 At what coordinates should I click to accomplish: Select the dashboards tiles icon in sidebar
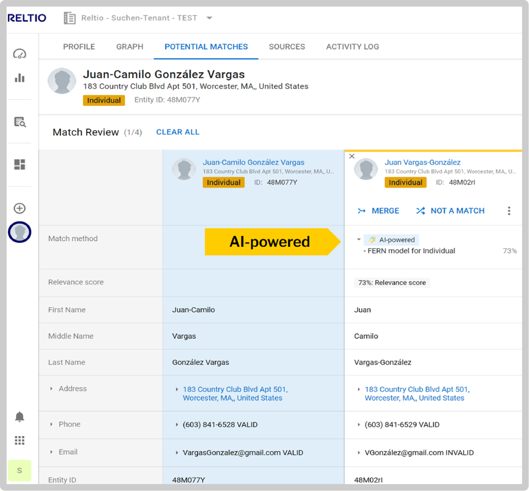tap(19, 164)
